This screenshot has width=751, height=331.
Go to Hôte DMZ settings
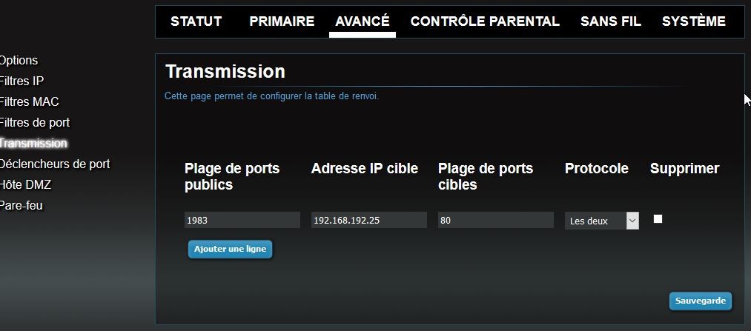point(26,185)
